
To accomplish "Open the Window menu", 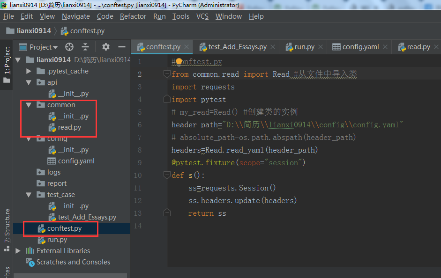I will [229, 16].
